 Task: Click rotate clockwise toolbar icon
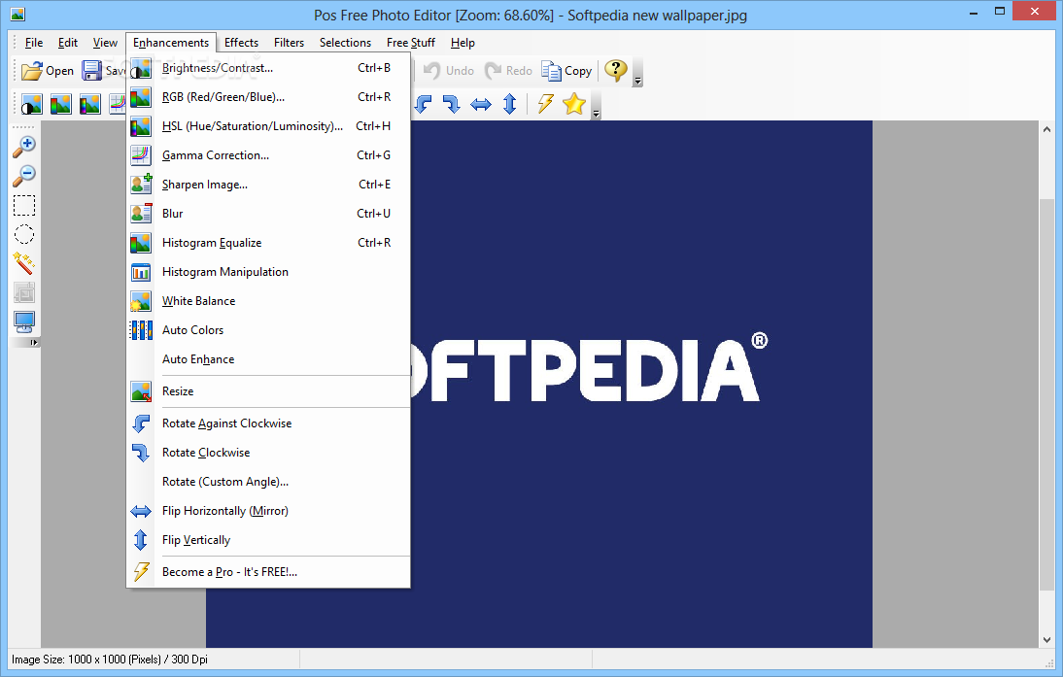tap(452, 104)
